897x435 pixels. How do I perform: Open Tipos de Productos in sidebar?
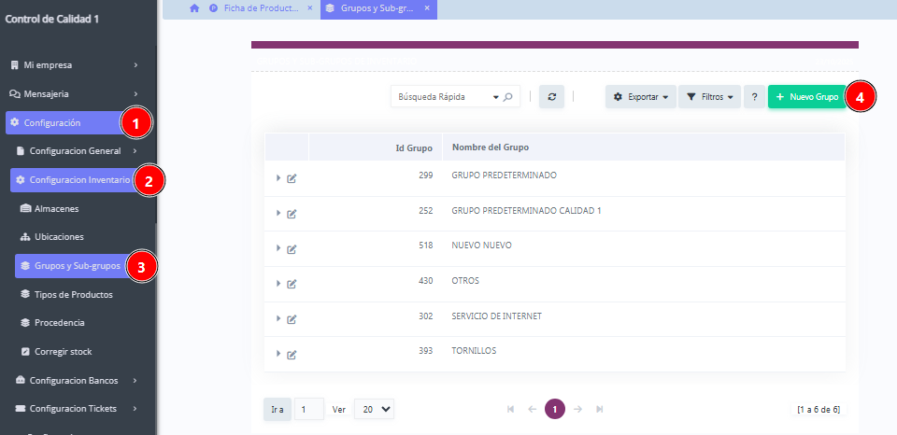73,294
